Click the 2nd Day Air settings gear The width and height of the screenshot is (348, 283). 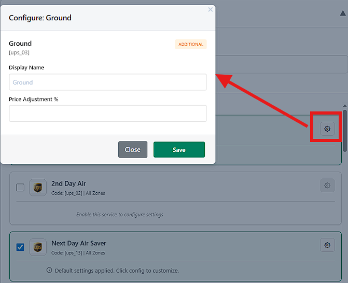327,185
